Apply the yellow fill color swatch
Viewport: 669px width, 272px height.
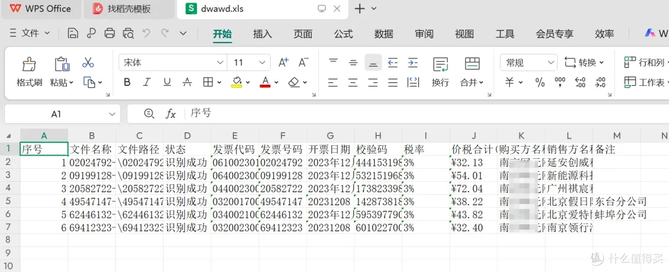pos(237,82)
